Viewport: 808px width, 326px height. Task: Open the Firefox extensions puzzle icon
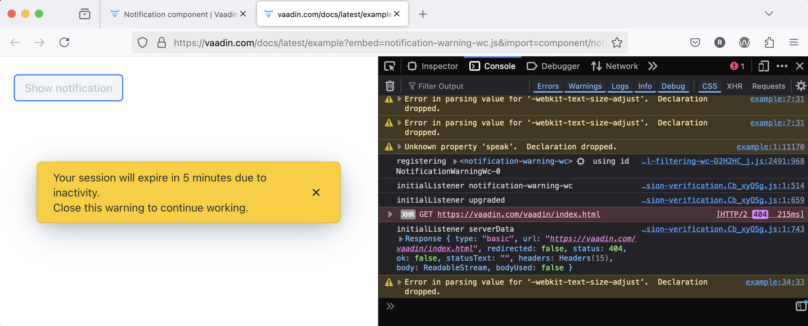769,43
